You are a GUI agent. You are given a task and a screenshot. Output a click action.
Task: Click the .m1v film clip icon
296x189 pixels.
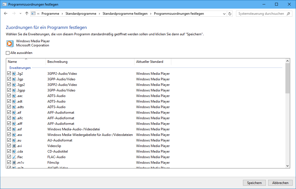point(14,163)
